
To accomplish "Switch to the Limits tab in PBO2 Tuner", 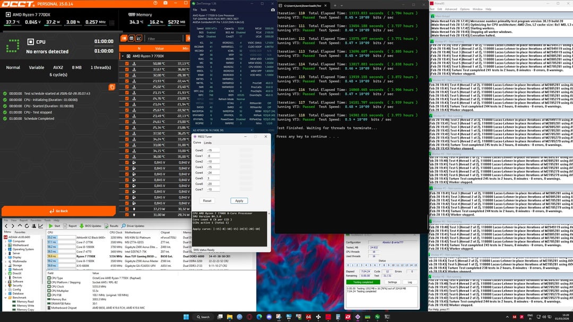I will point(207,143).
